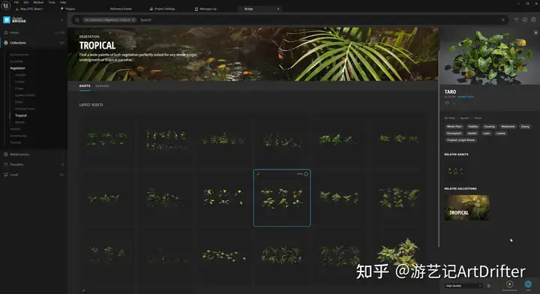
Task: Open the Home section in the sidebar
Action: click(34, 33)
